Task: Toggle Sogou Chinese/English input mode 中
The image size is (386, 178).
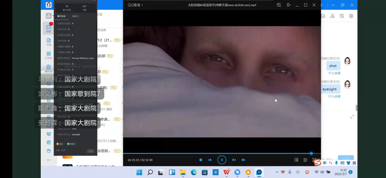Action: 325,163
